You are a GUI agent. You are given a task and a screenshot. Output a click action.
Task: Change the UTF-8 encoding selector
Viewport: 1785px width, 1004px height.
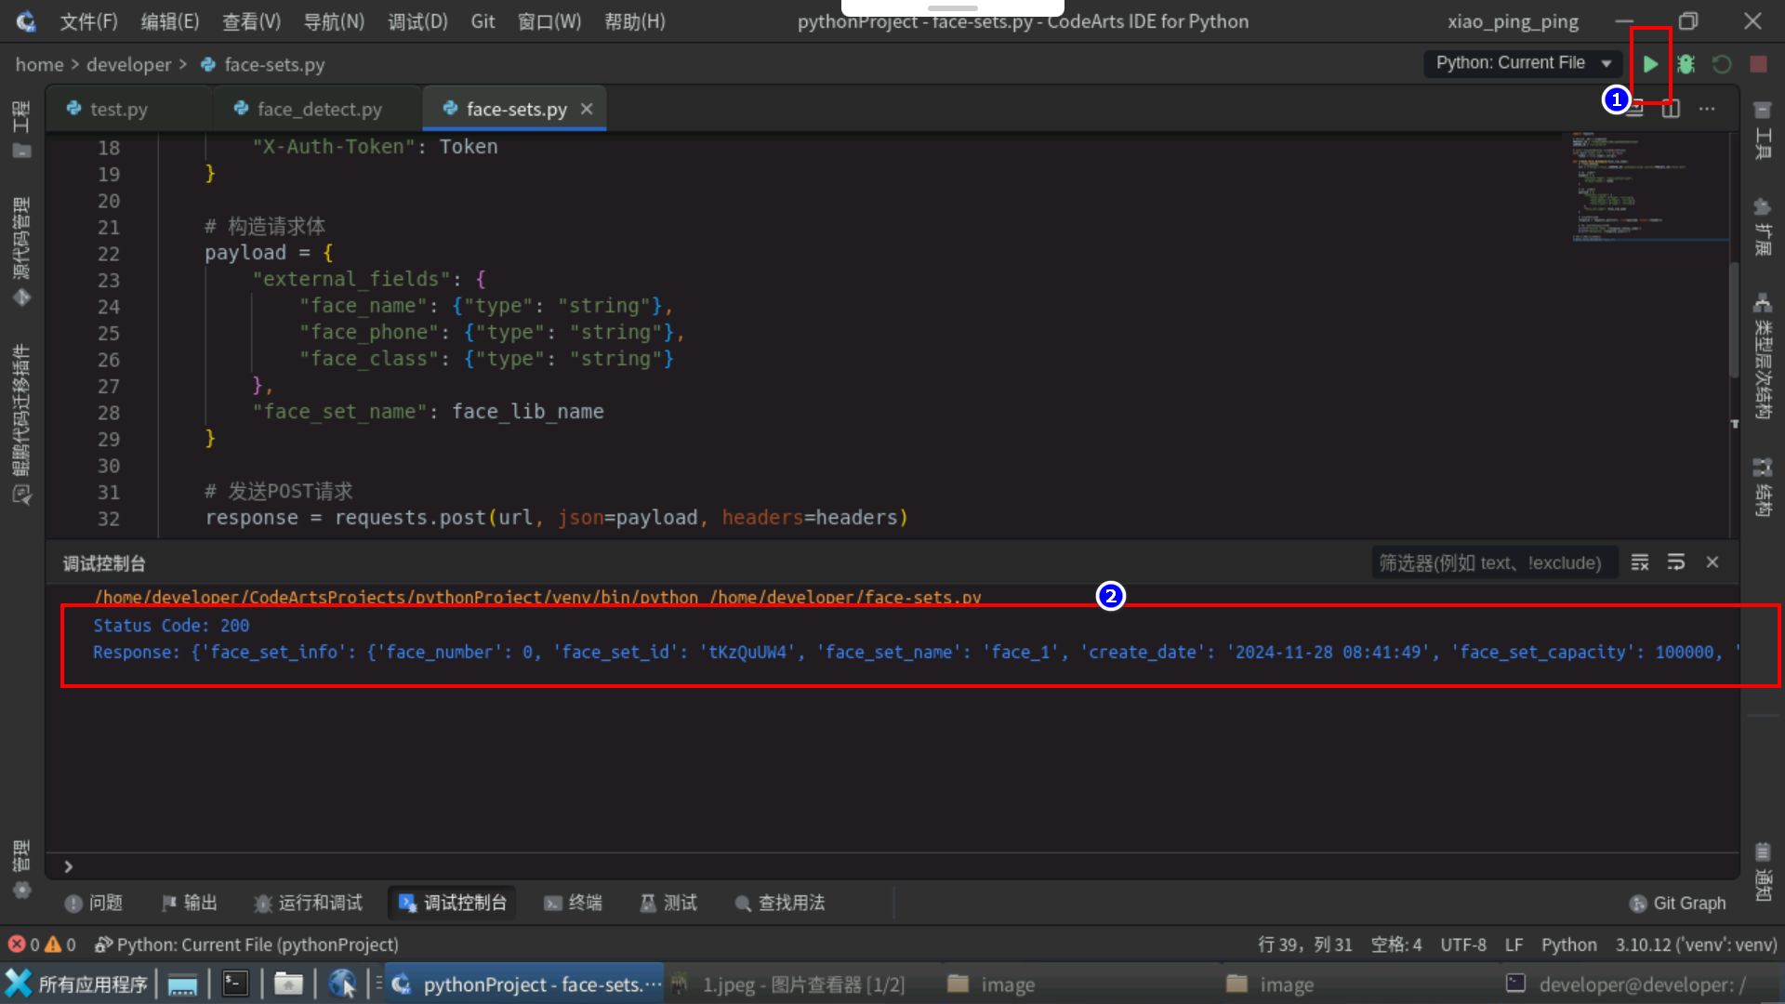pos(1462,945)
